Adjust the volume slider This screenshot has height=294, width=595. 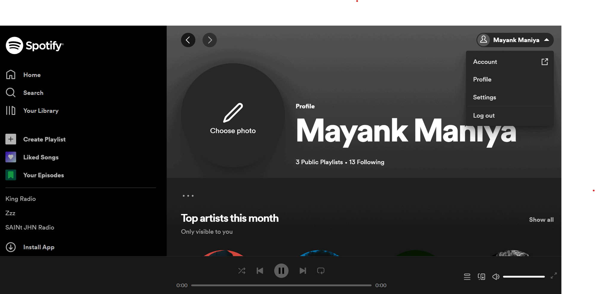point(524,277)
